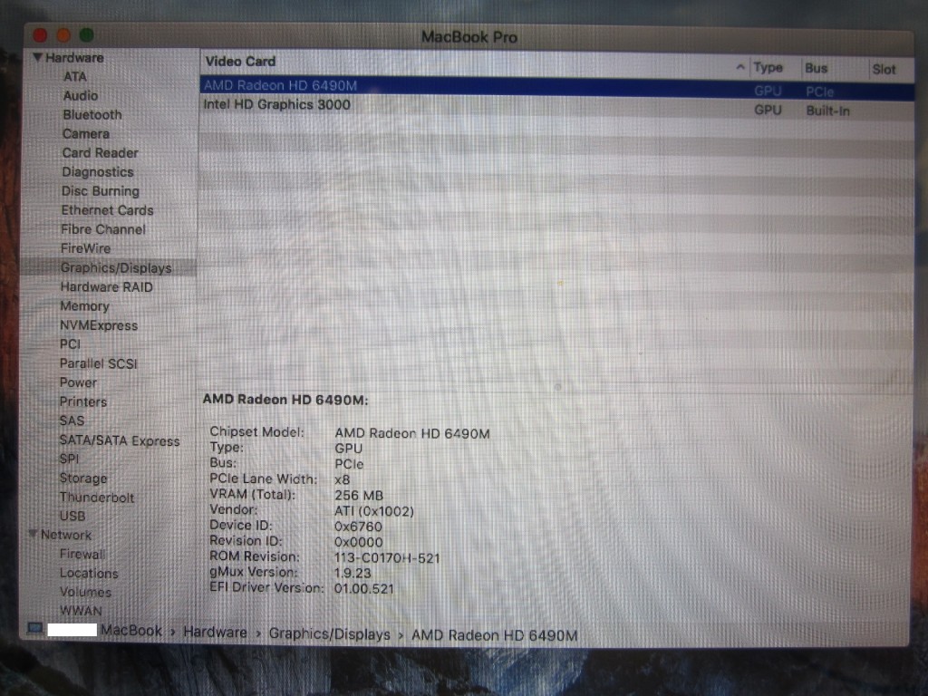928x696 pixels.
Task: Select Firewall under Network
Action: 82,554
